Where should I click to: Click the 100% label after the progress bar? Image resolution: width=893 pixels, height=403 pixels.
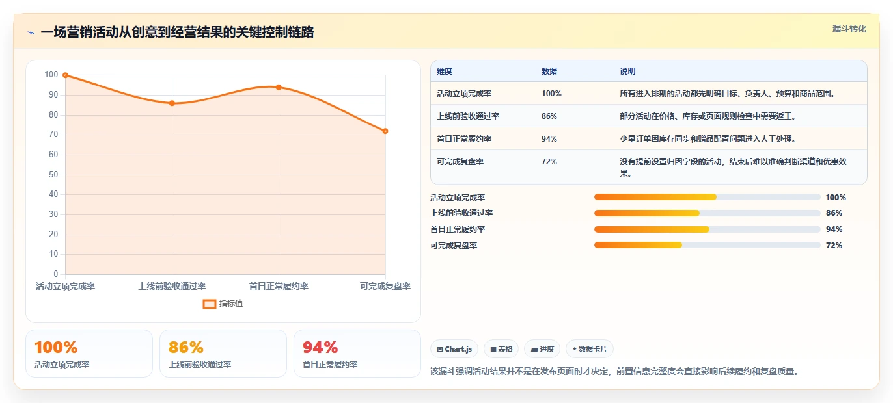pyautogui.click(x=836, y=198)
